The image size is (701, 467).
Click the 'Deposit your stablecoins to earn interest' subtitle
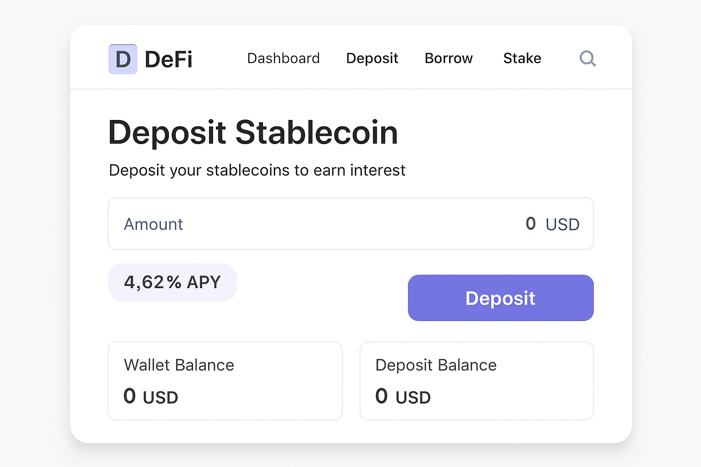point(257,170)
